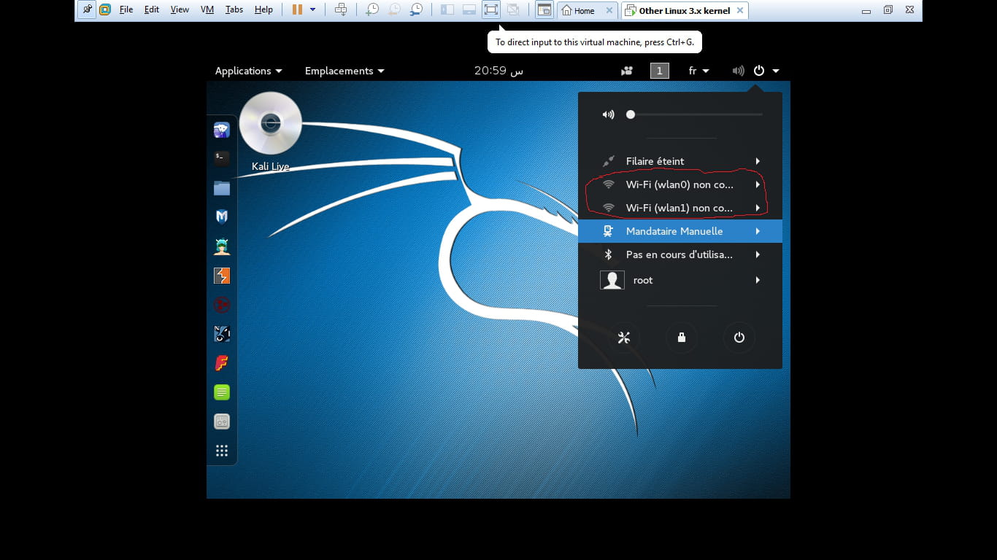The height and width of the screenshot is (560, 997).
Task: Open Iceweasel browser from the dock
Action: [x=222, y=130]
